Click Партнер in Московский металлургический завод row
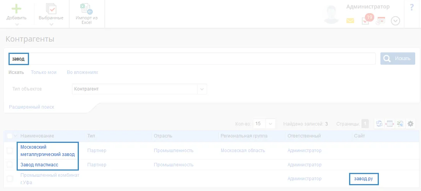 coord(97,151)
